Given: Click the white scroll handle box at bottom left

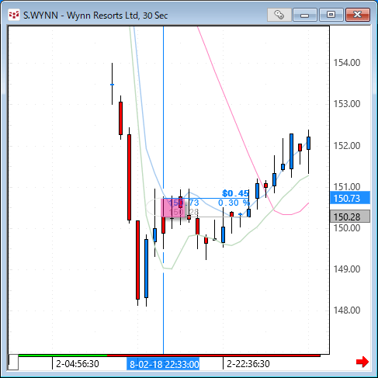Looking at the screenshot, I should [13, 362].
